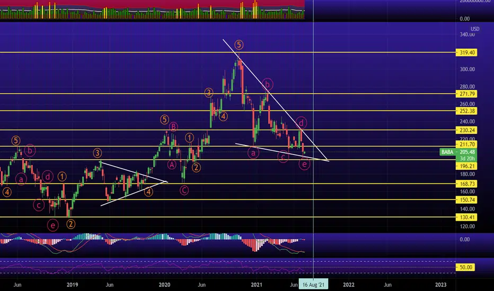
Task: Select the 130.41 price level label
Action: [466, 217]
